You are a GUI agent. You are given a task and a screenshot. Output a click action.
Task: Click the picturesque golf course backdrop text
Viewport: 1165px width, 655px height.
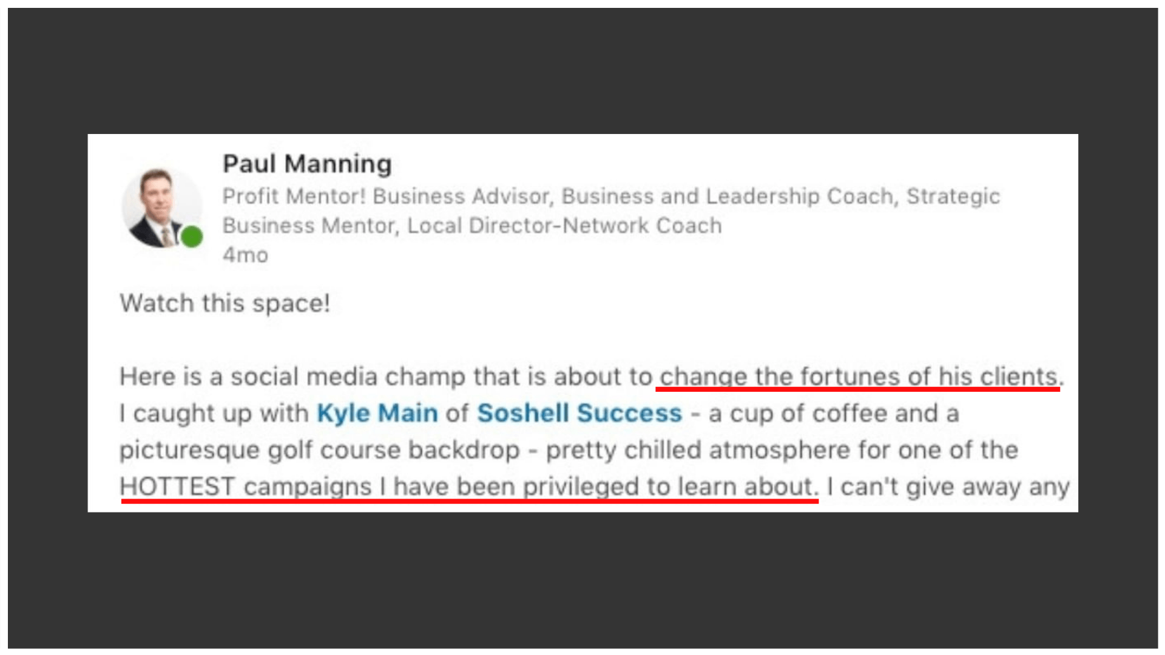tap(320, 451)
